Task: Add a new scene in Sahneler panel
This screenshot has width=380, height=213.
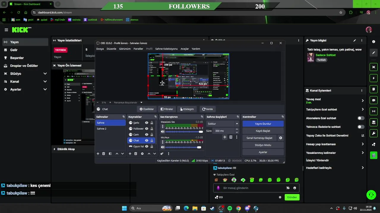Action: tap(98, 154)
